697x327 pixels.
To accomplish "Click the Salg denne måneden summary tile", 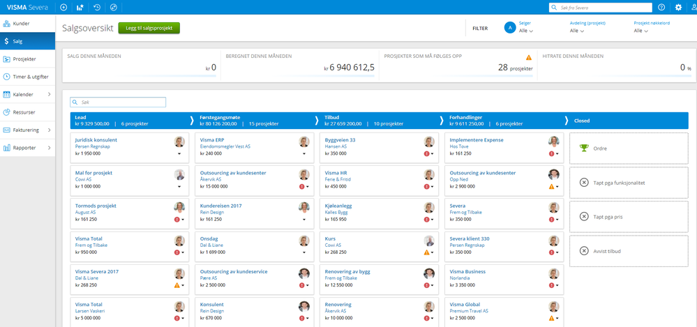I will click(x=142, y=65).
